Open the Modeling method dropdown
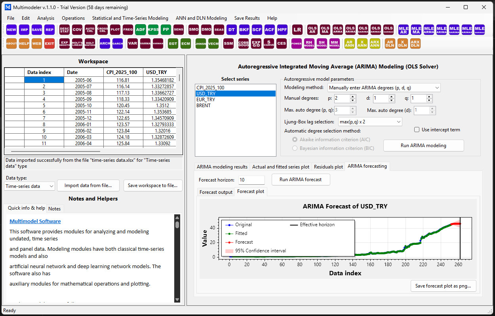The height and width of the screenshot is (316, 495). pos(384,88)
